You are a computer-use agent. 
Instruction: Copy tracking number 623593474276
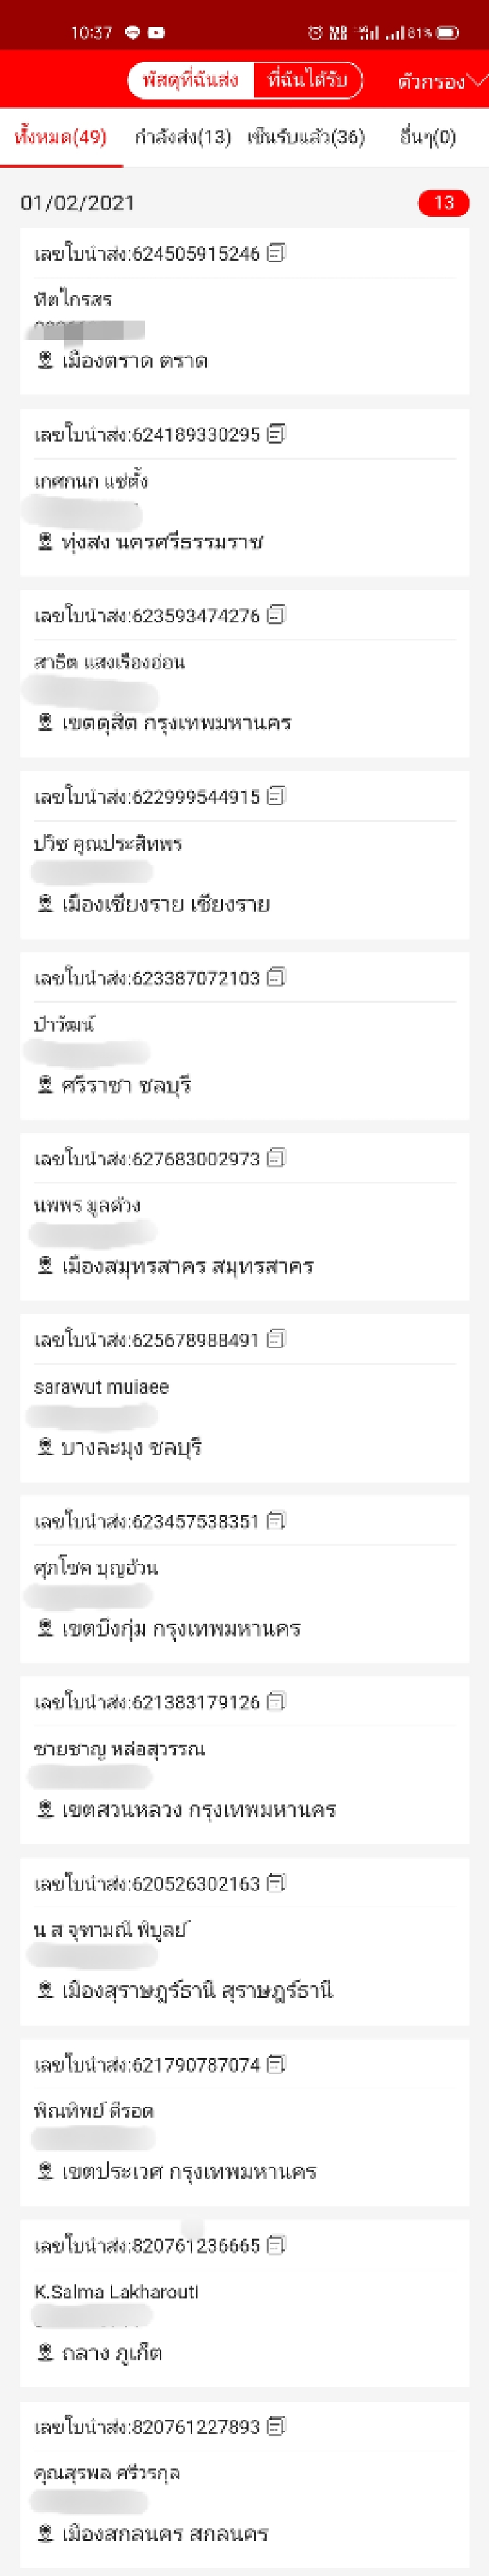click(x=277, y=615)
